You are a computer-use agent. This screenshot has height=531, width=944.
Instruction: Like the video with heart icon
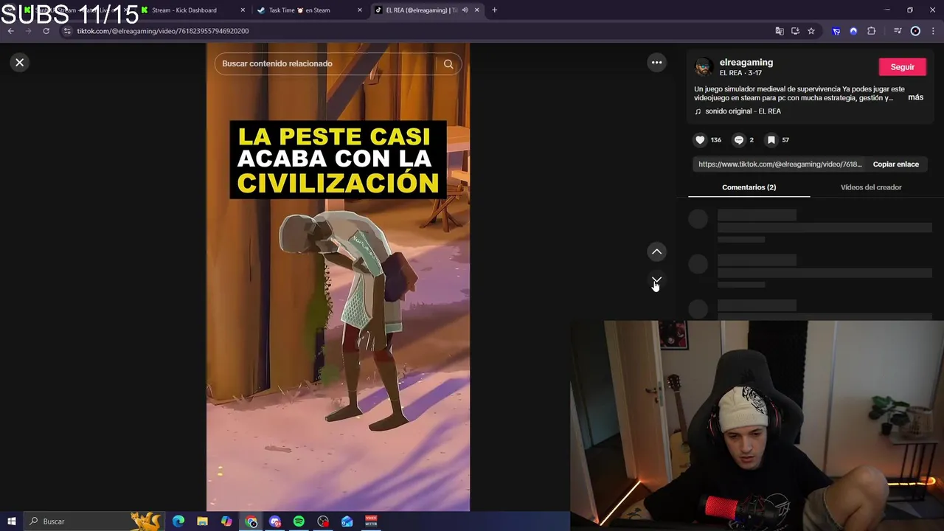[701, 139]
